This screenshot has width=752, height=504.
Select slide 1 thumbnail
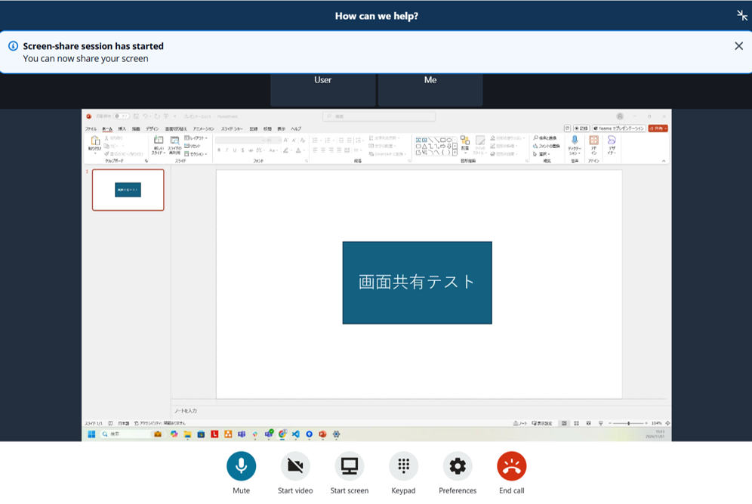pyautogui.click(x=128, y=190)
